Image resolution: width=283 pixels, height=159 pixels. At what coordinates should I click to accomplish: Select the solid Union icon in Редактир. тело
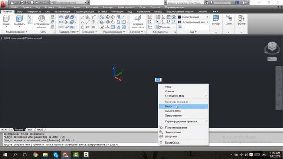(61, 17)
